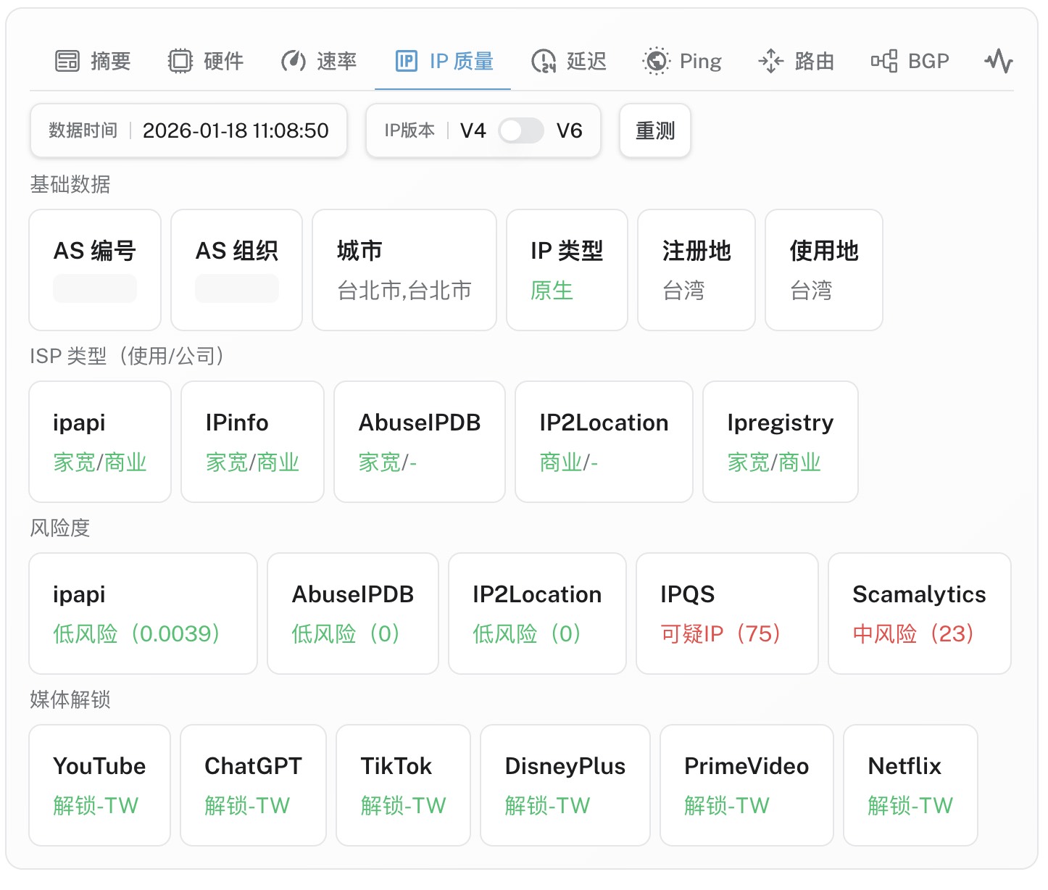Screen dimensions: 1048x890
Task: Open the 延迟 latency tab
Action: point(586,61)
